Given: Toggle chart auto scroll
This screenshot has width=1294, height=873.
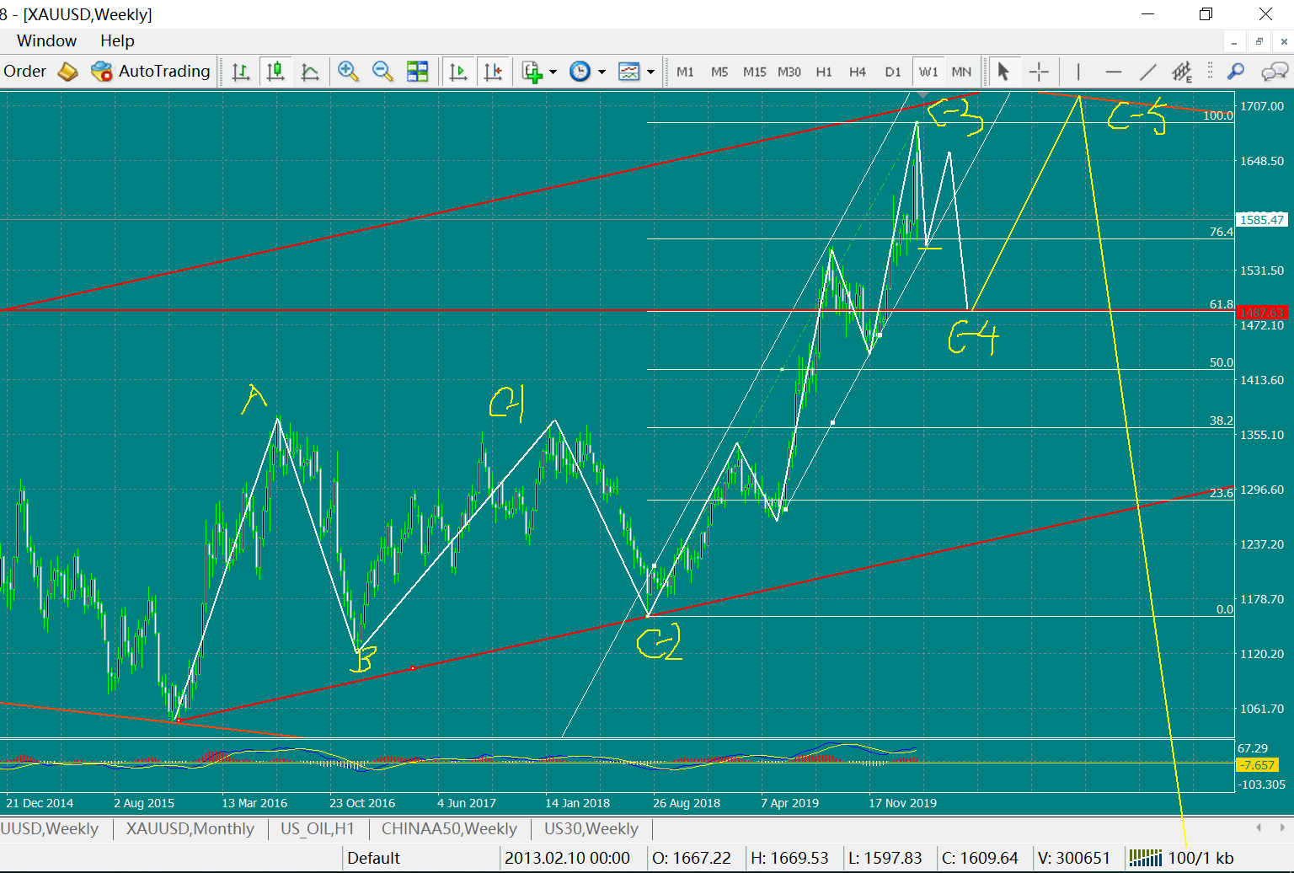Looking at the screenshot, I should [458, 72].
